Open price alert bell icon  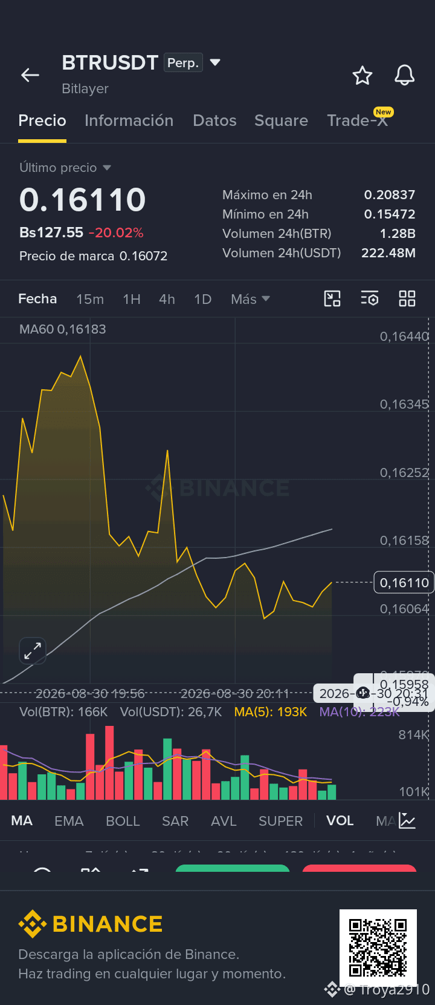point(405,76)
